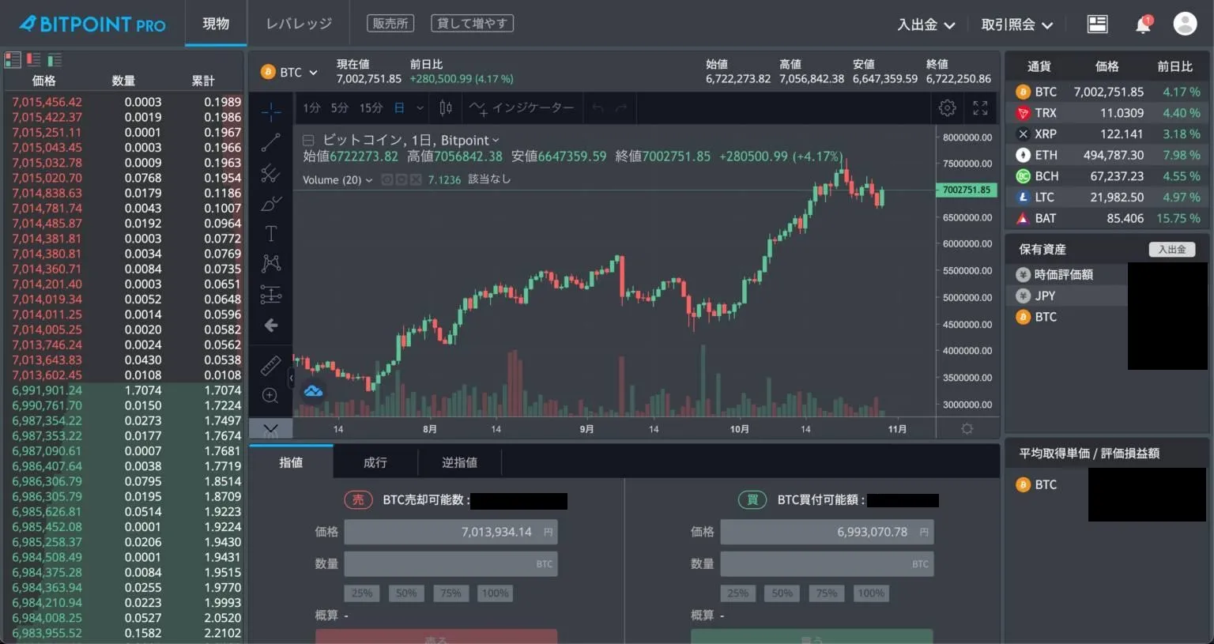Switch to the レバレッジ tab
The height and width of the screenshot is (644, 1214).
299,24
